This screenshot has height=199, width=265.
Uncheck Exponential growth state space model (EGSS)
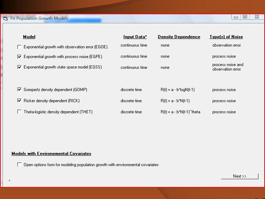tap(19, 67)
